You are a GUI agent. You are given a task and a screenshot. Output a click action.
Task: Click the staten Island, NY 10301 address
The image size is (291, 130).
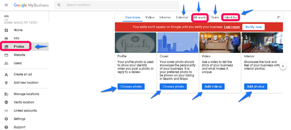click(21, 23)
